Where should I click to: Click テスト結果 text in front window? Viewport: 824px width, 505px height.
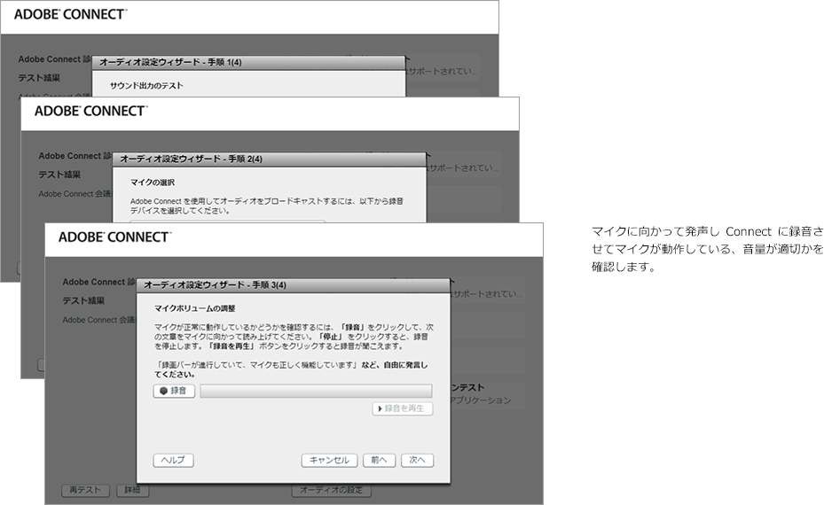click(83, 301)
